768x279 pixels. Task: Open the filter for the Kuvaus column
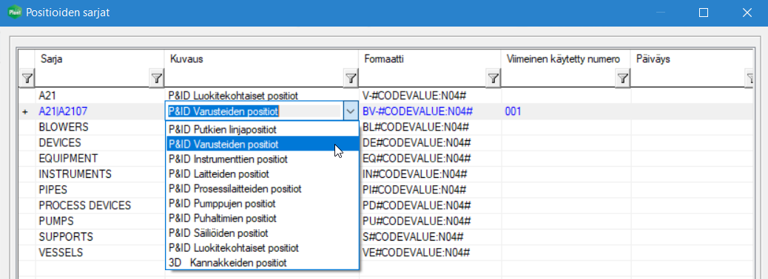[350, 77]
